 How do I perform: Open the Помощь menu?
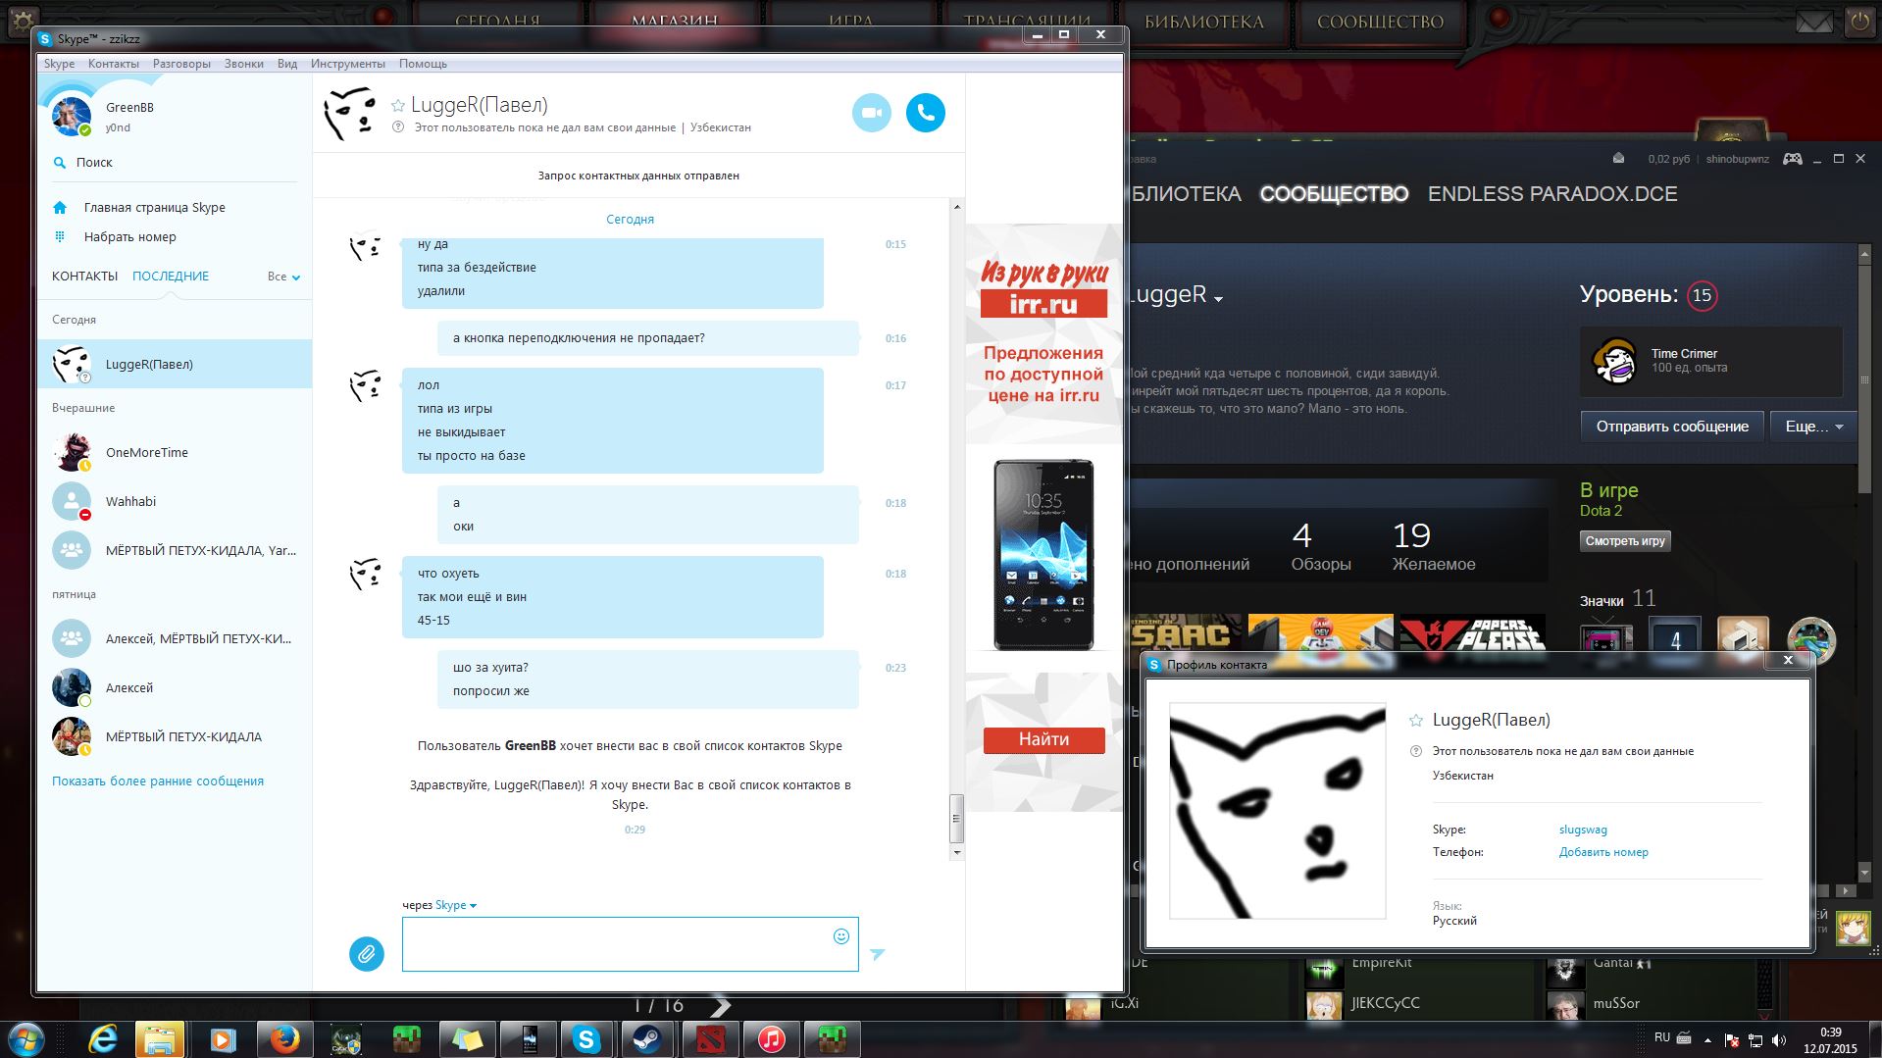click(x=423, y=64)
